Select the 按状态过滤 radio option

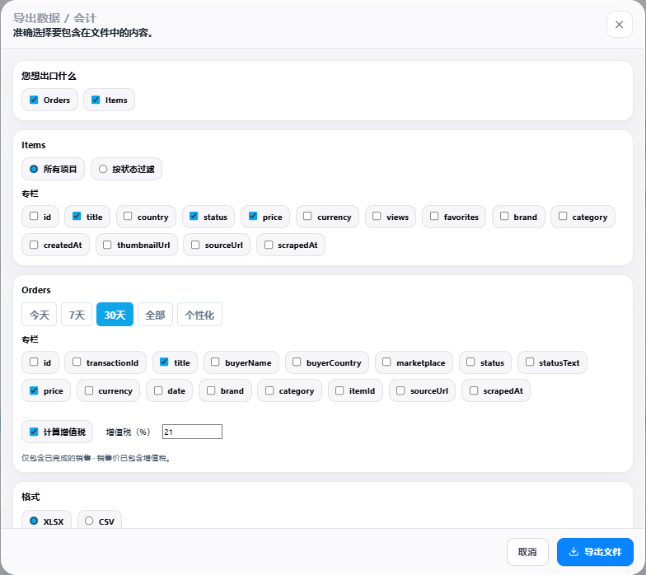(x=103, y=169)
